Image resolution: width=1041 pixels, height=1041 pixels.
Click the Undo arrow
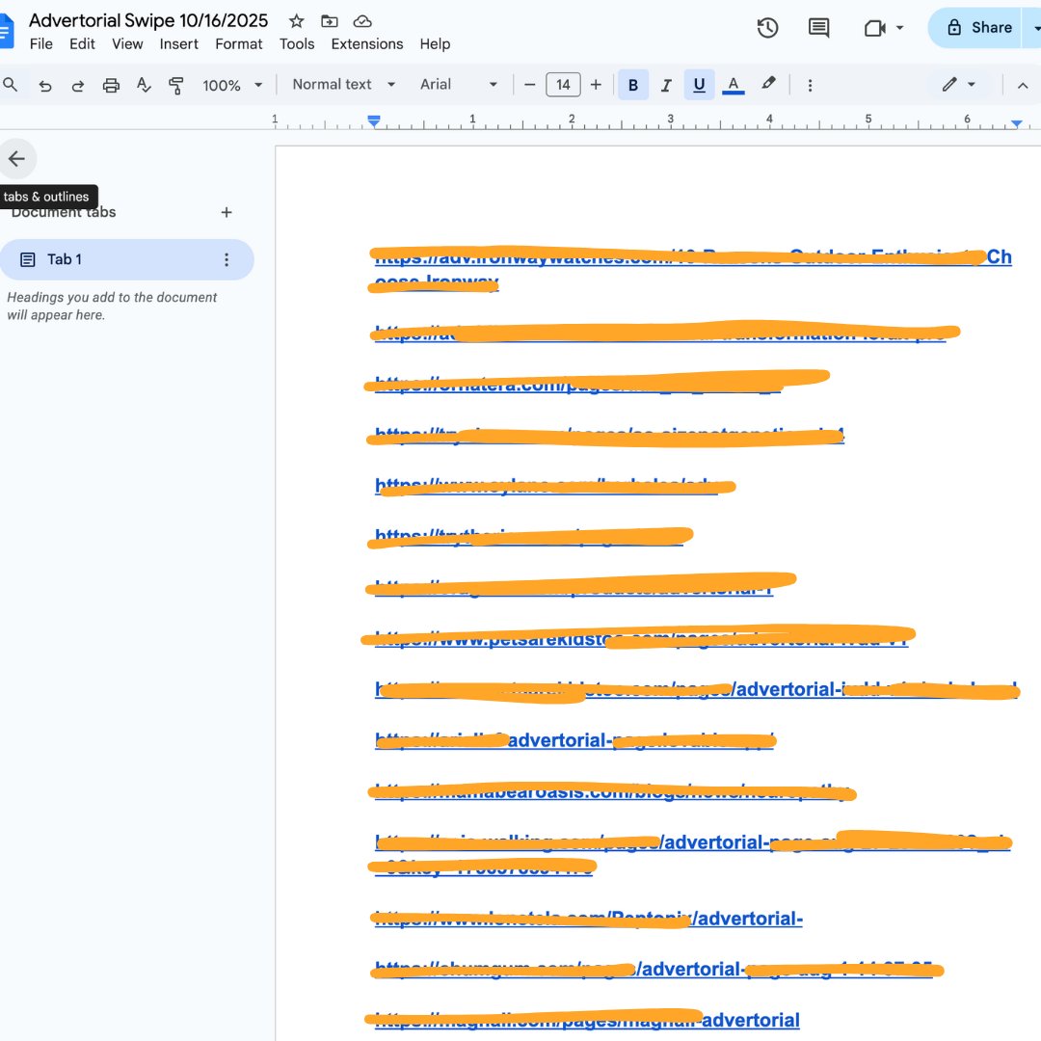45,85
